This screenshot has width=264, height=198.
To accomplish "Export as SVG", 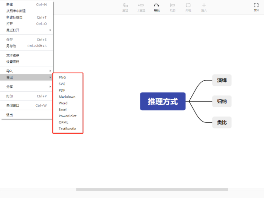I will pos(68,84).
